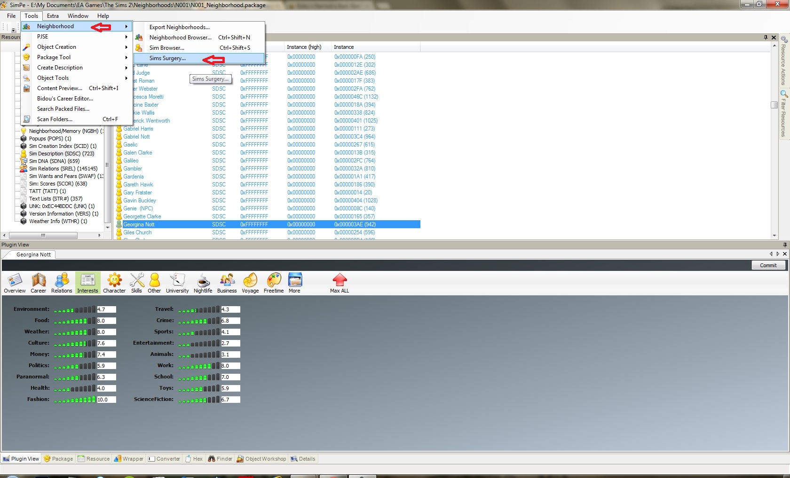This screenshot has height=478, width=790.
Task: Click the Package Tool smiley icon
Action: click(27, 57)
